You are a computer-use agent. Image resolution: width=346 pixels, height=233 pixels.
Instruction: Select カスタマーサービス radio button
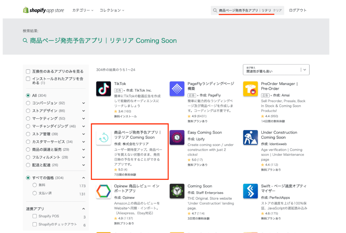(x=28, y=142)
